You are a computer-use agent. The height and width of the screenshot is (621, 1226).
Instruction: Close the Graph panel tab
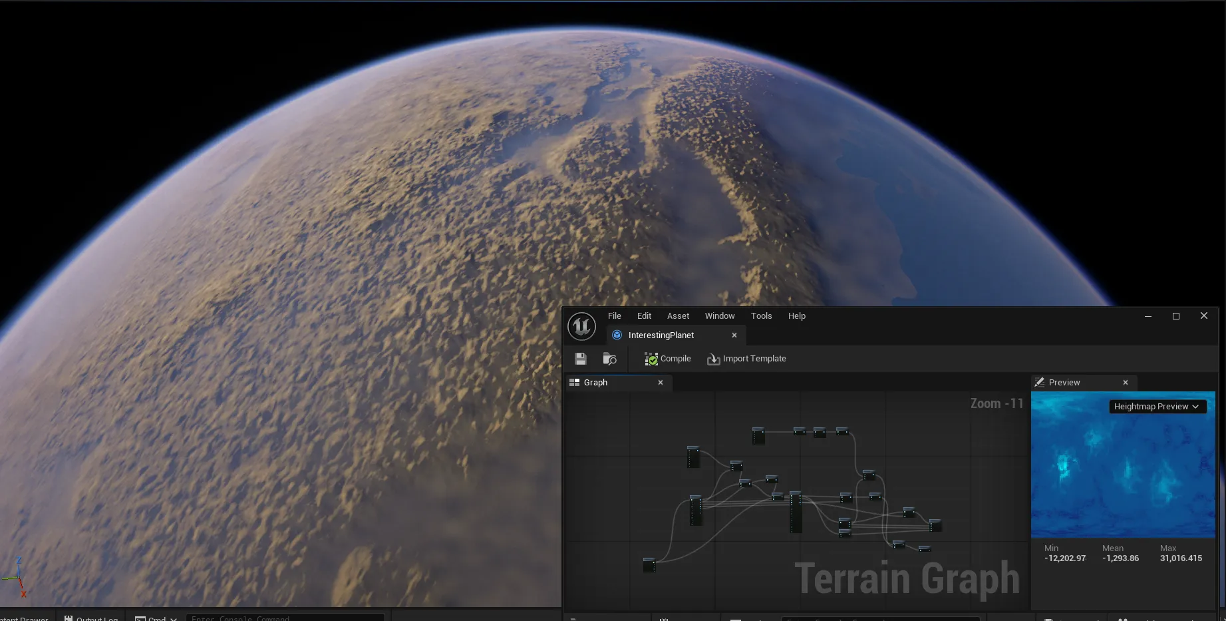coord(661,383)
